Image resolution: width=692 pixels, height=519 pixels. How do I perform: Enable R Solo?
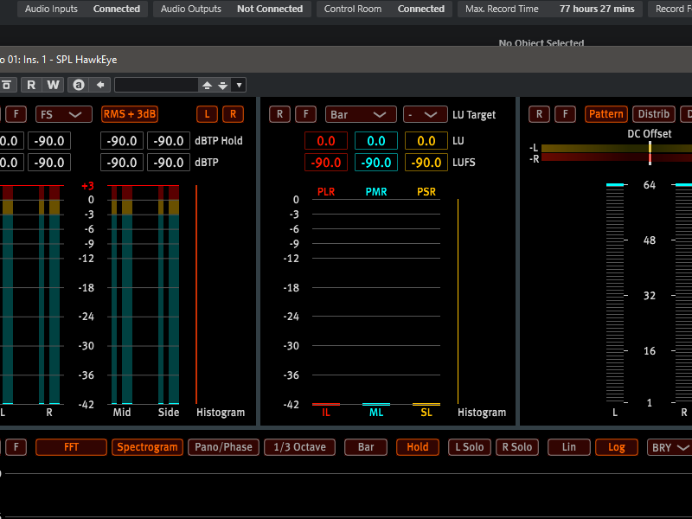pos(517,447)
